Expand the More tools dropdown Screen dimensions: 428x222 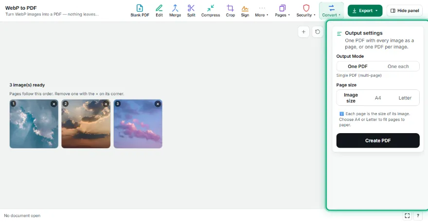262,11
